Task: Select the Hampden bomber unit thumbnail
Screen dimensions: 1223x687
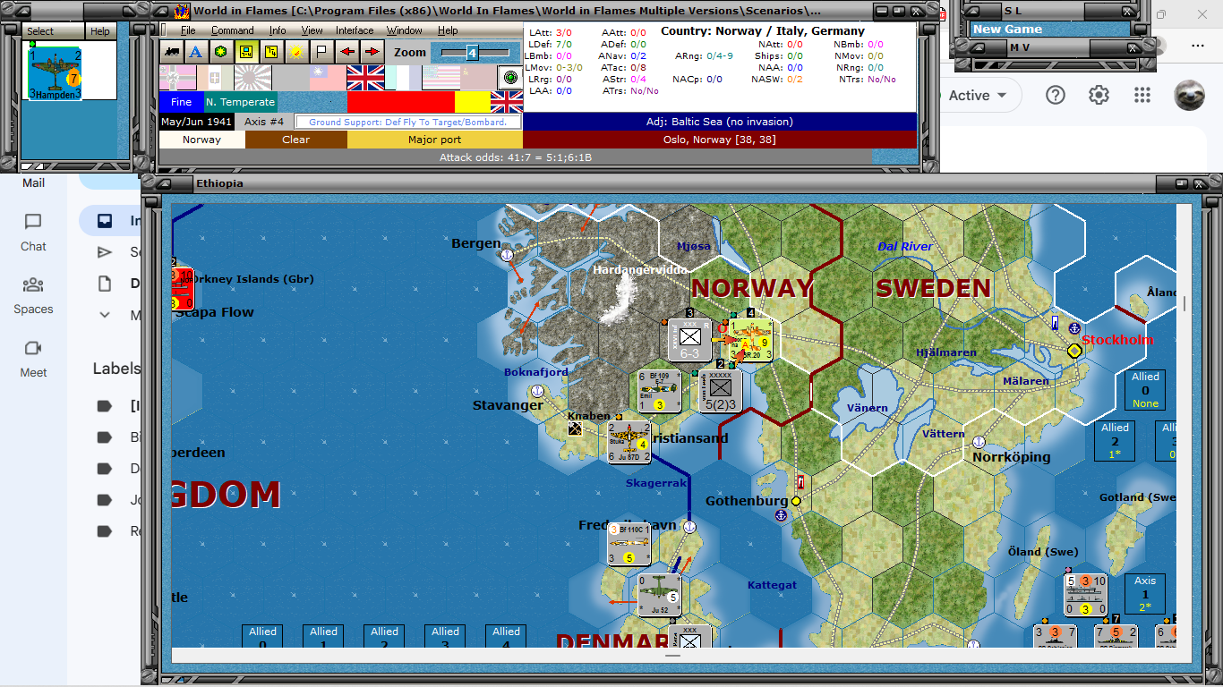Action: pos(55,73)
